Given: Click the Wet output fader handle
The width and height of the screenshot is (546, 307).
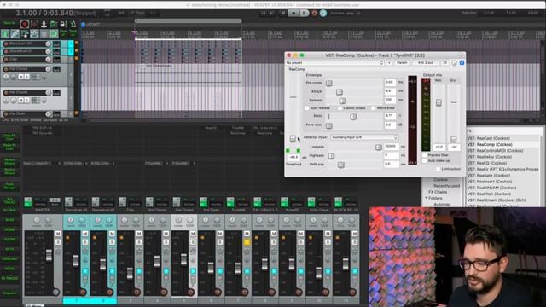Looking at the screenshot, I should [439, 102].
